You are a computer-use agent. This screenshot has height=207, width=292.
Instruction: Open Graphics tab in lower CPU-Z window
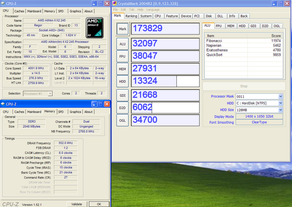[75, 112]
